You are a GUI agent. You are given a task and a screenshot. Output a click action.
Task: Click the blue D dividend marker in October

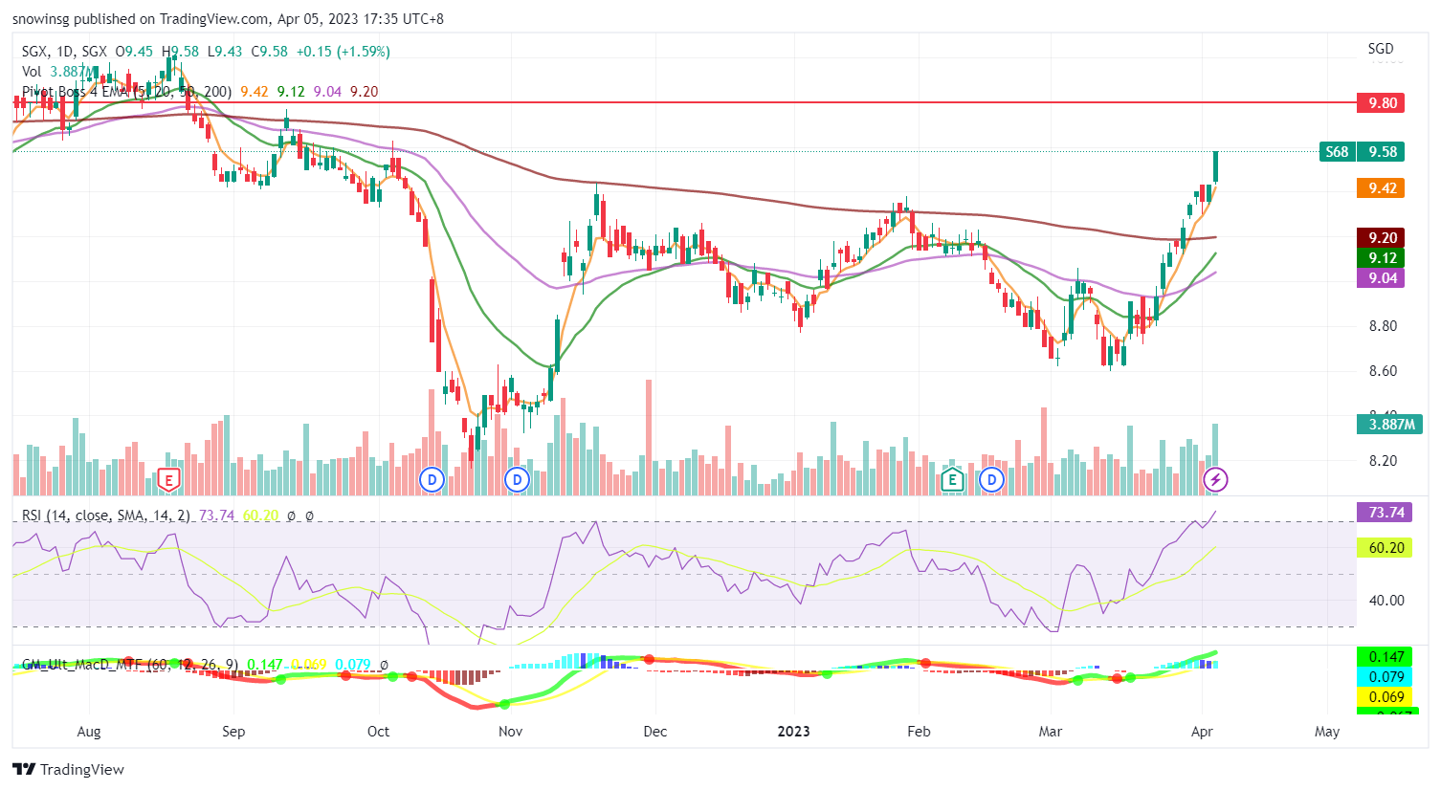[x=432, y=479]
